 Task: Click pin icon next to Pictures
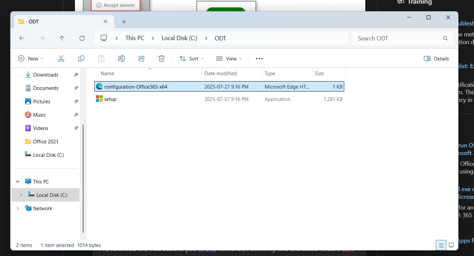pos(76,102)
